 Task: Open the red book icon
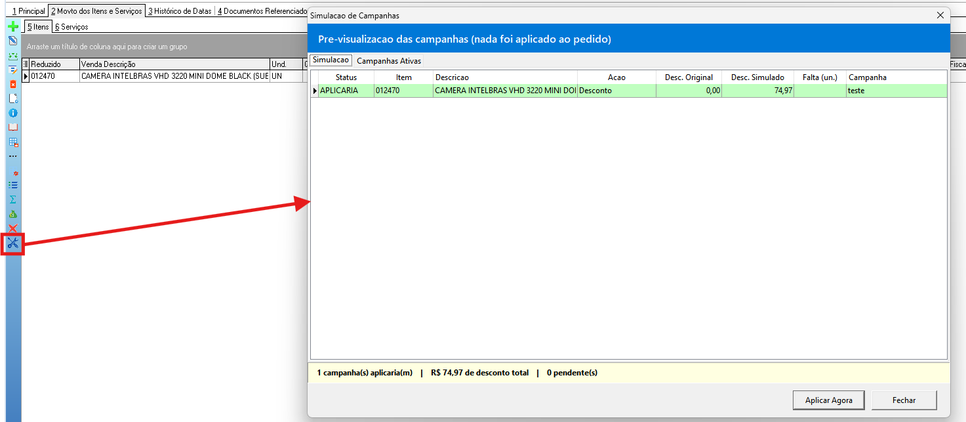click(x=12, y=127)
